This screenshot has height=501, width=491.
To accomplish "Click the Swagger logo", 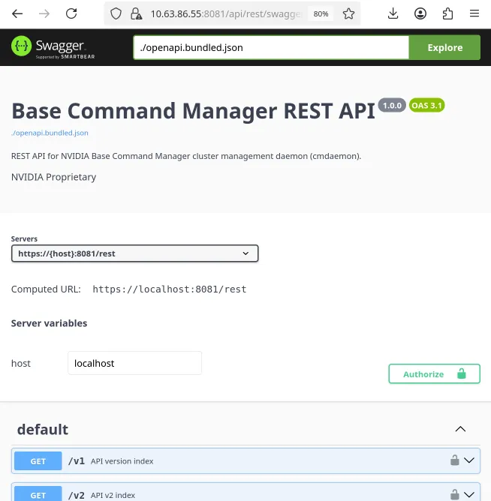I will coord(53,47).
